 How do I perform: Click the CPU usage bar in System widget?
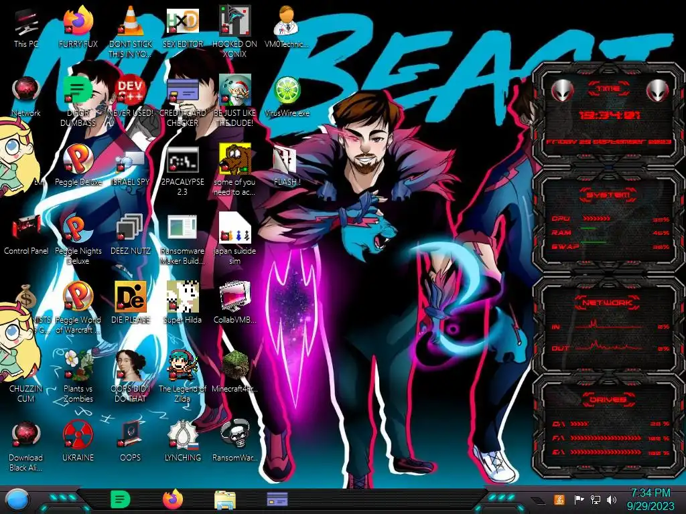(x=596, y=219)
